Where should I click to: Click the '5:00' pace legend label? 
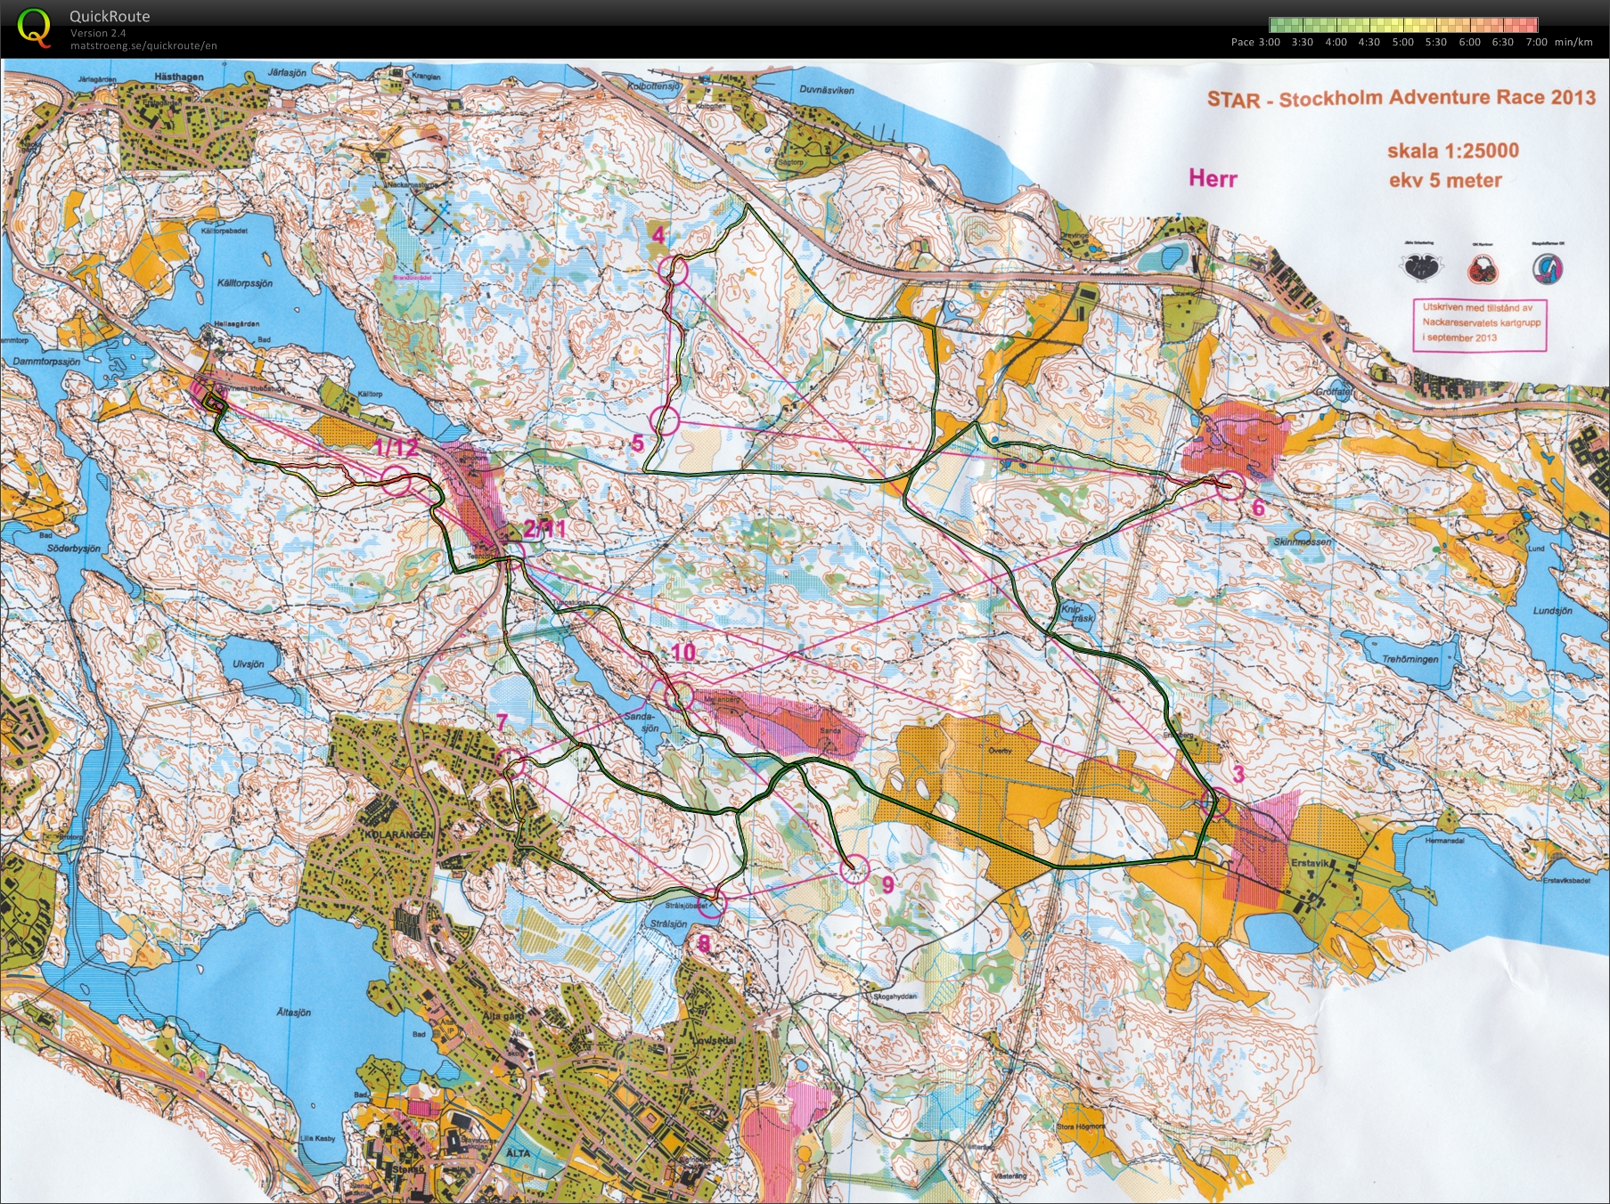[1403, 42]
